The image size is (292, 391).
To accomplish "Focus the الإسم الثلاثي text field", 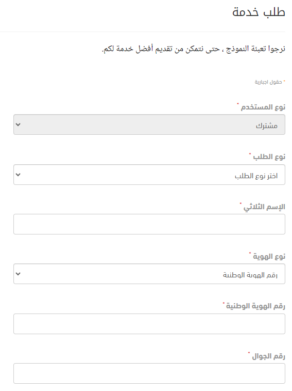I will [149, 224].
